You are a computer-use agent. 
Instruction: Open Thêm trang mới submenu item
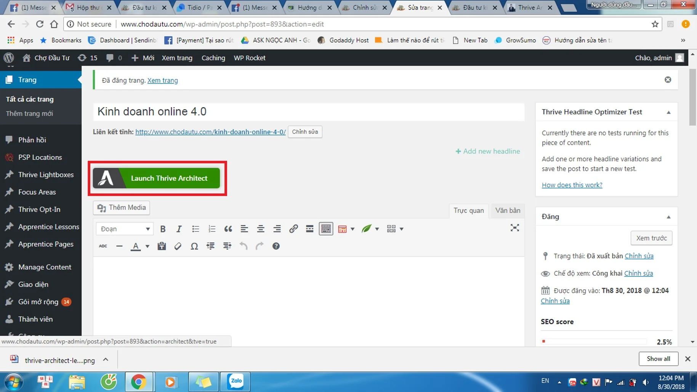pos(29,114)
